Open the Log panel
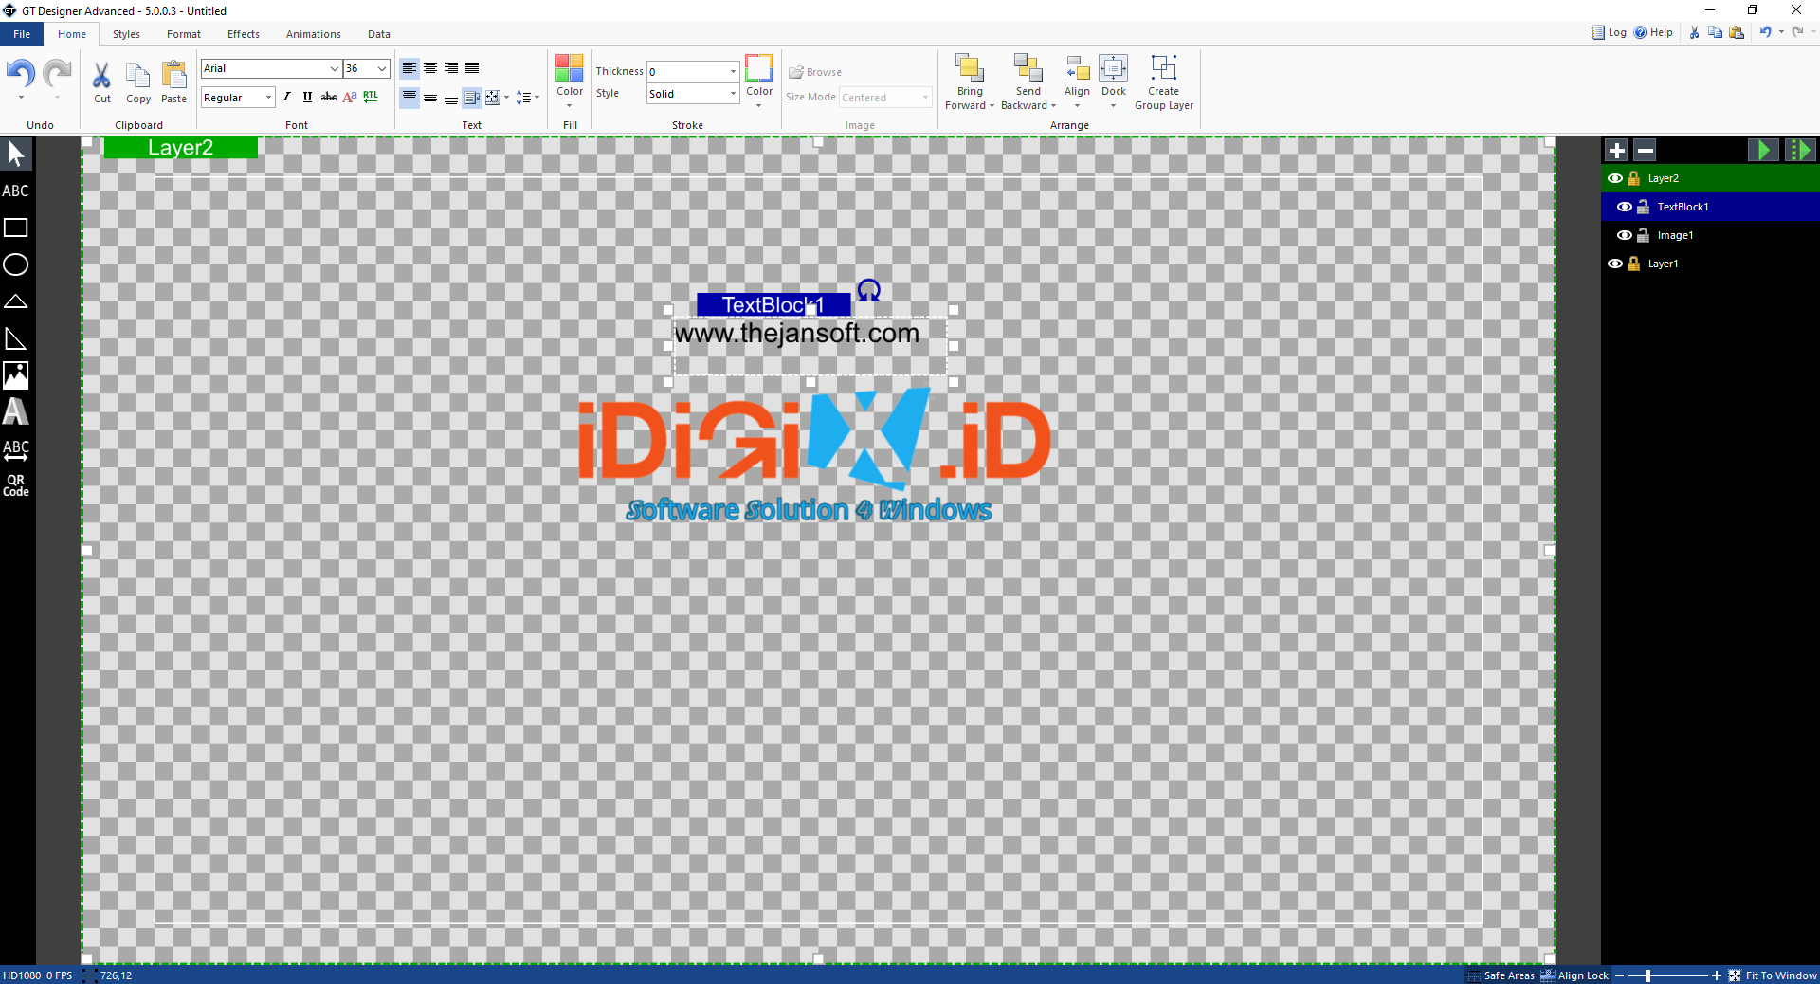 [1609, 32]
